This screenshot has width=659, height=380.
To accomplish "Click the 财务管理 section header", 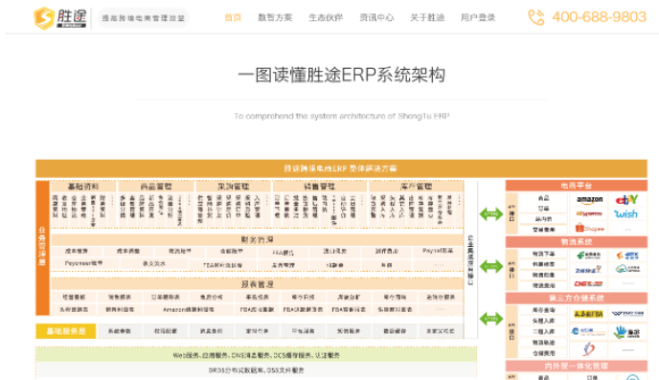I will (x=258, y=239).
